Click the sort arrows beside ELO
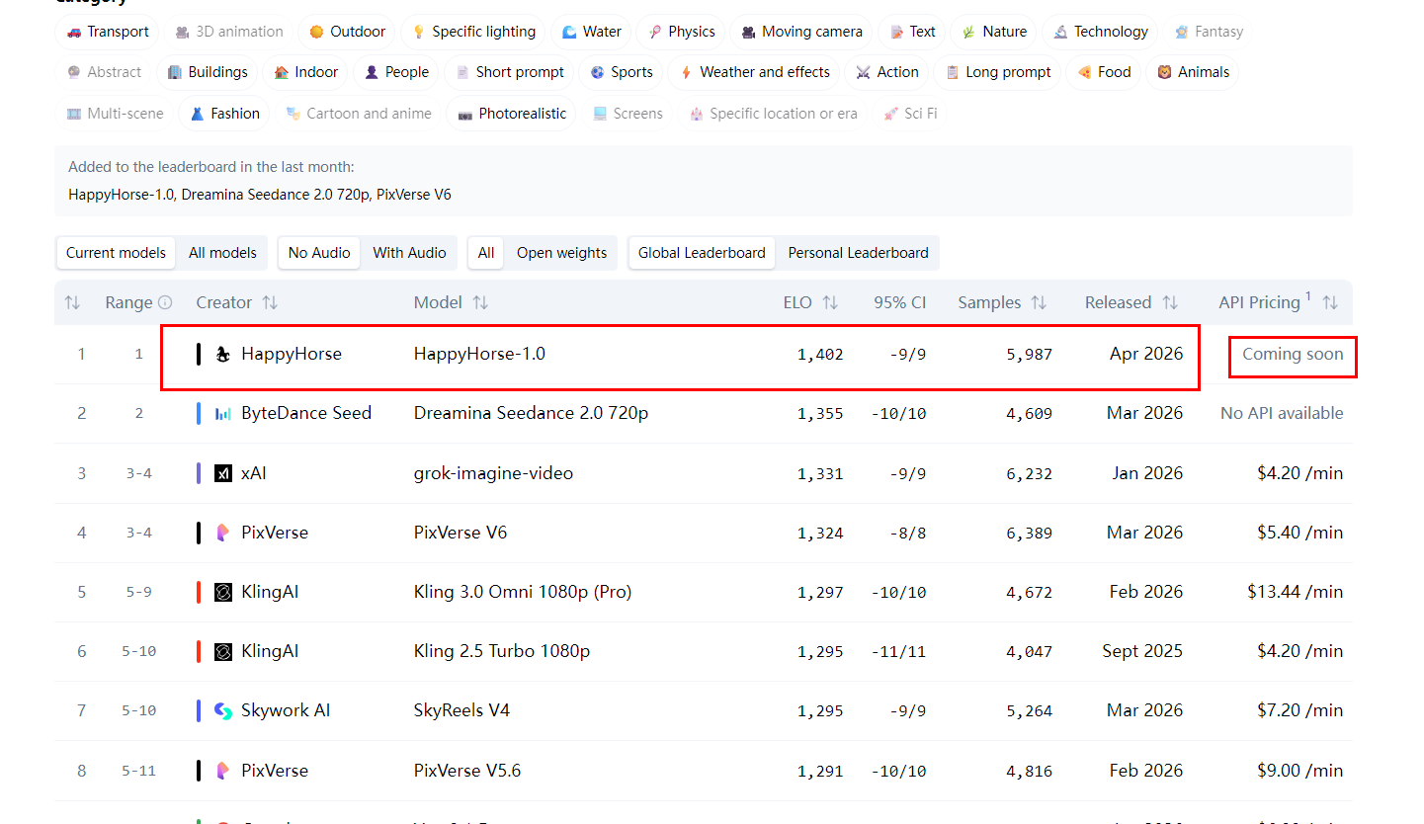Screen dimensions: 1424x824 coord(830,303)
